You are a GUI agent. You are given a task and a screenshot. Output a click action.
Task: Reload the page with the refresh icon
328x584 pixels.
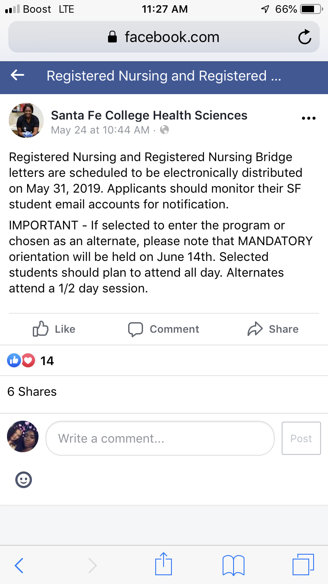(304, 37)
